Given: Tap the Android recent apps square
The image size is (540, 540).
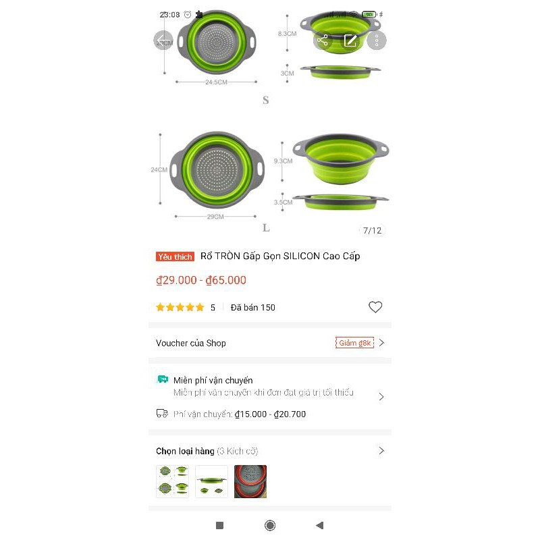Looking at the screenshot, I should point(220,525).
